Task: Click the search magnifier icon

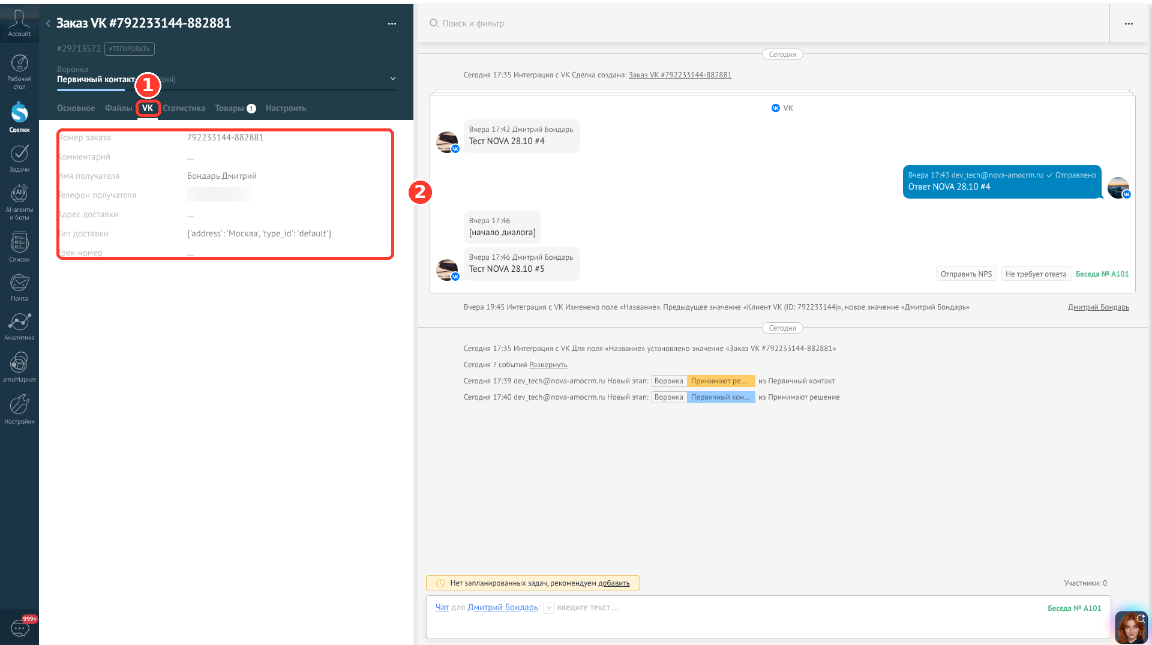Action: [x=434, y=23]
